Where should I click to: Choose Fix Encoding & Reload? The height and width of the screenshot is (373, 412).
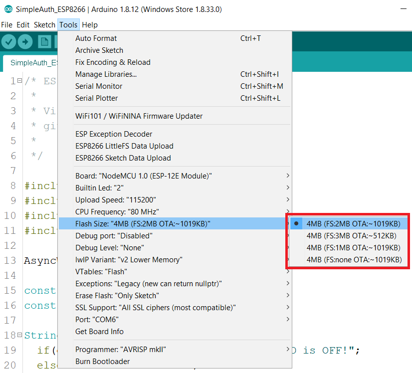175,62
